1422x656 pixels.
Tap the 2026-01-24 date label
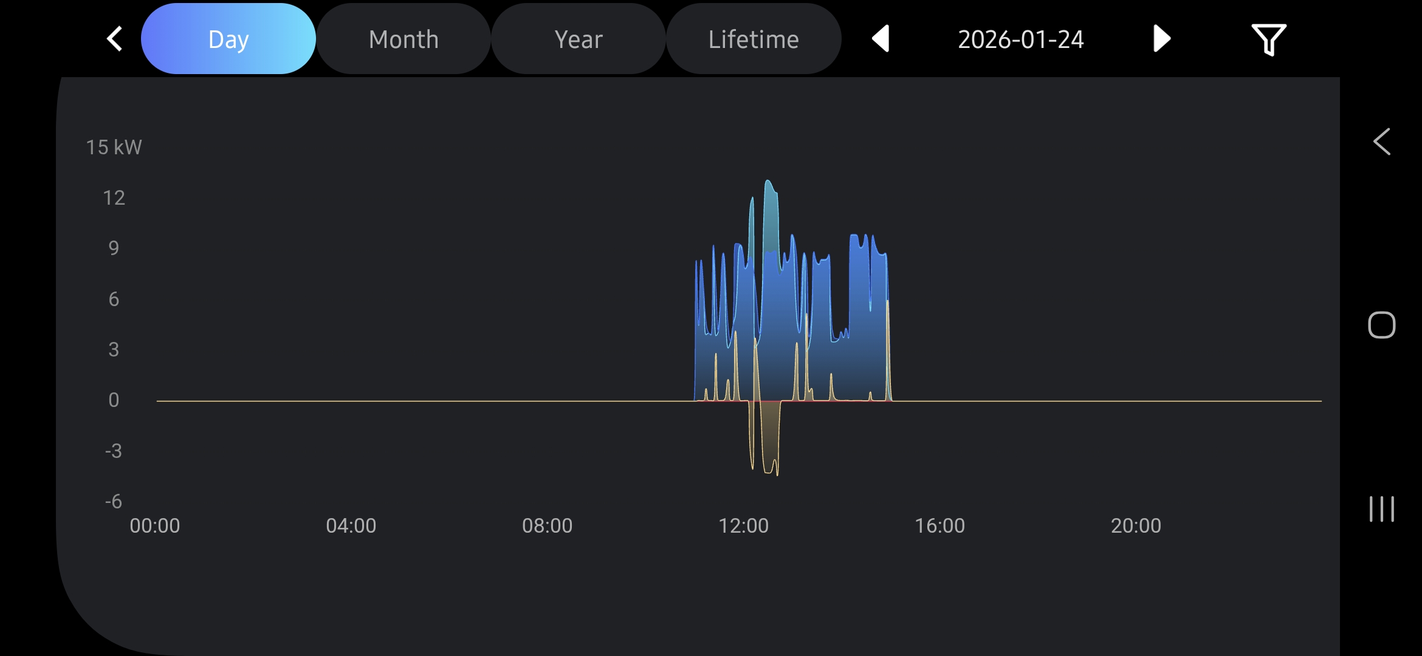click(x=1021, y=39)
